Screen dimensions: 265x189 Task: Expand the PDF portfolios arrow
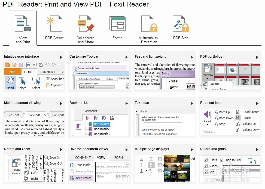coord(257,57)
